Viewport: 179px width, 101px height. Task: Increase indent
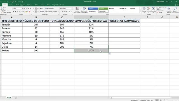(43, 12)
